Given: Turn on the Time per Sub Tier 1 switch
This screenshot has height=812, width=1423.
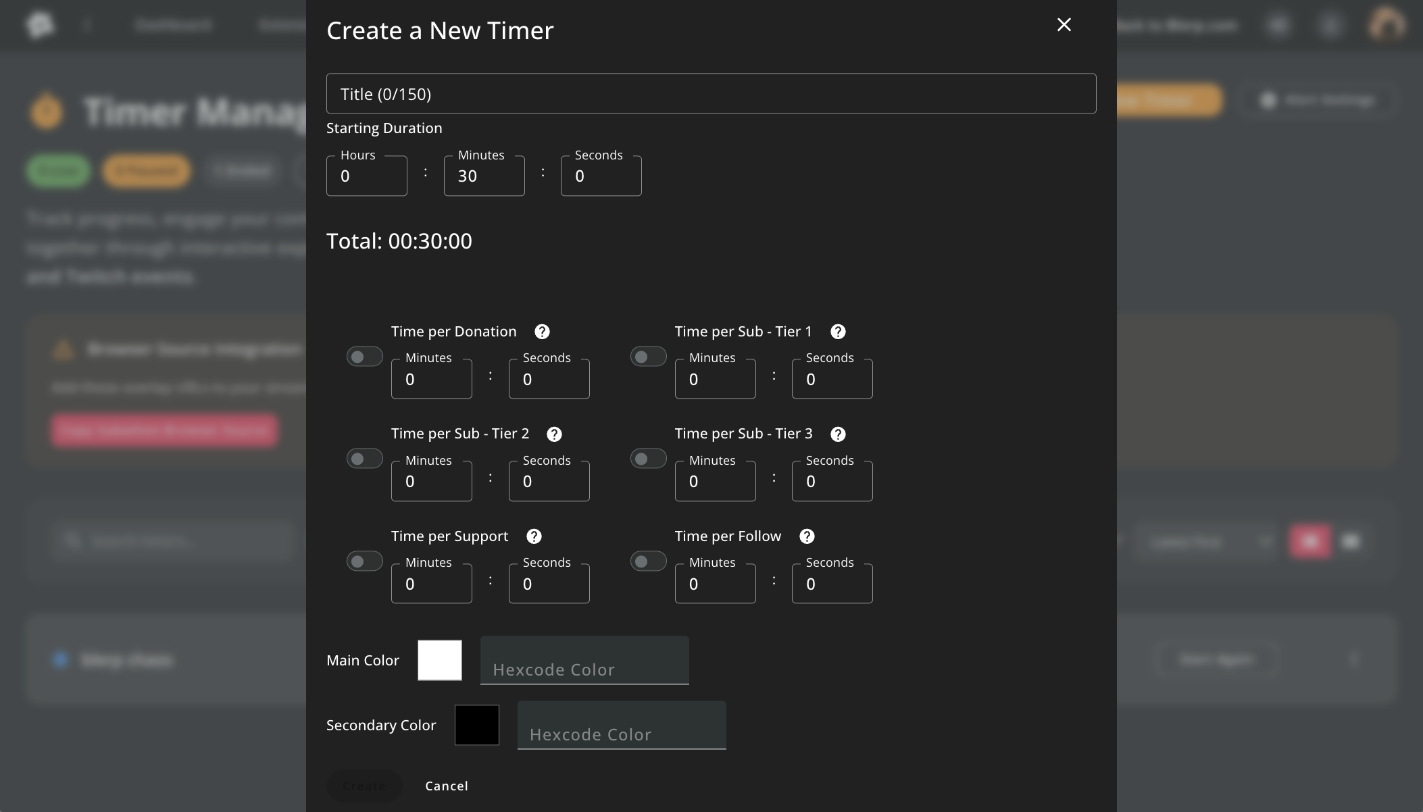Looking at the screenshot, I should (648, 357).
